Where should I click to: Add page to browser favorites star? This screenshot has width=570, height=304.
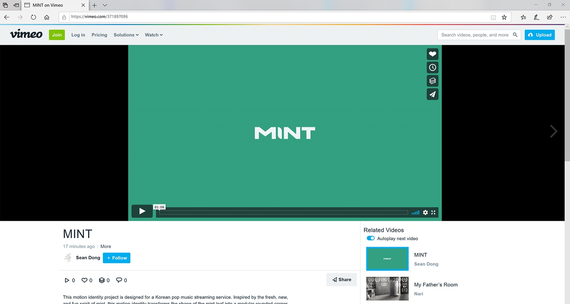504,17
